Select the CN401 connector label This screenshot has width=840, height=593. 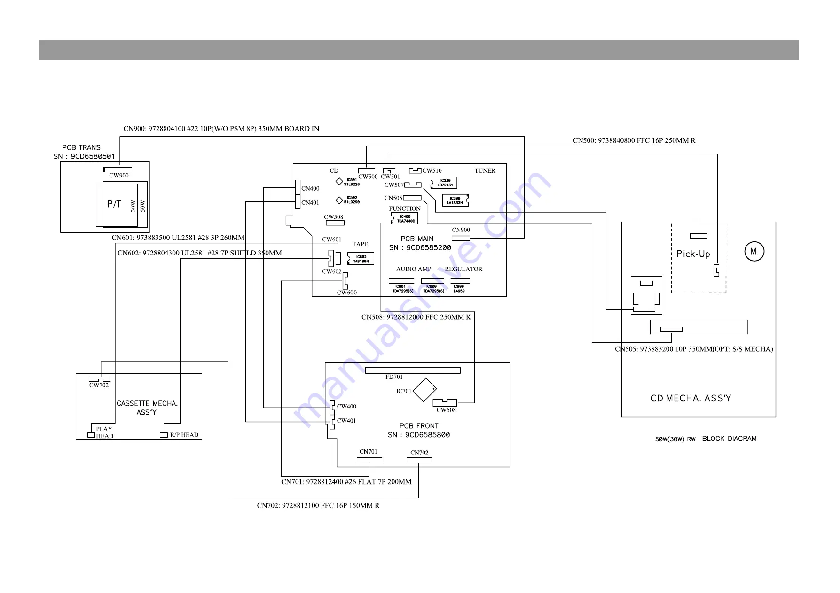point(310,203)
